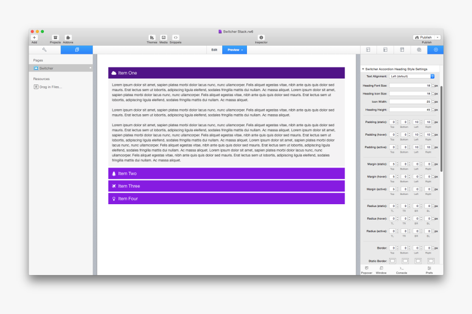The image size is (472, 314).
Task: Click the Margin (hover) Top stepper
Action: [398, 177]
